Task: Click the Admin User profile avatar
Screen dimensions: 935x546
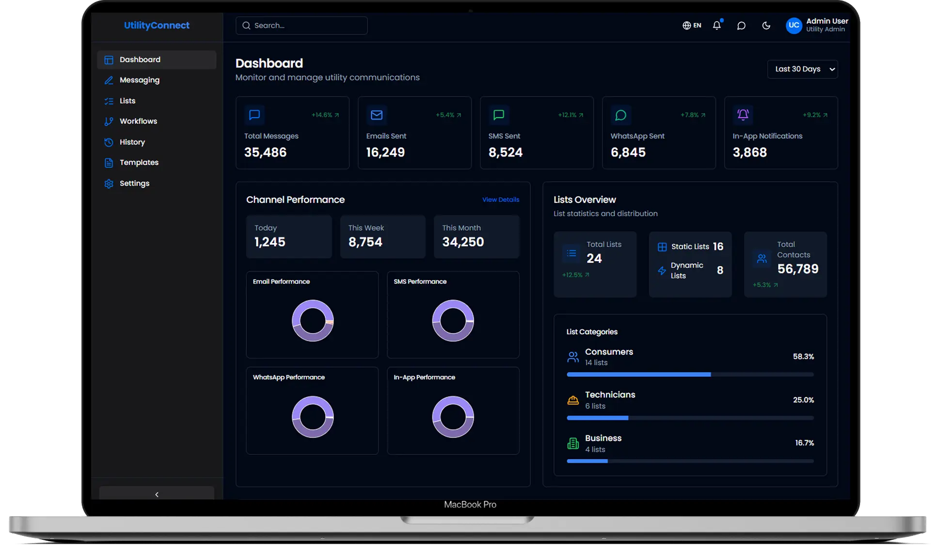Action: 793,25
